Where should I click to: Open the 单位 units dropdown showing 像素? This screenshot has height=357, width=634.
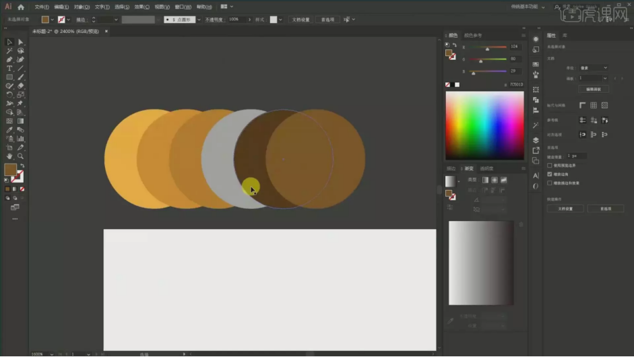pos(594,68)
